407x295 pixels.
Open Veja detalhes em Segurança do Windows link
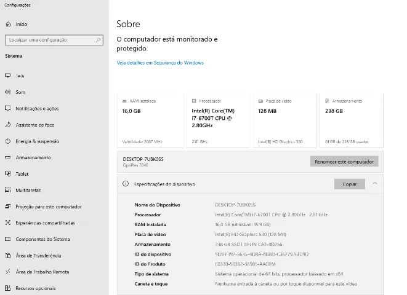[x=160, y=63]
